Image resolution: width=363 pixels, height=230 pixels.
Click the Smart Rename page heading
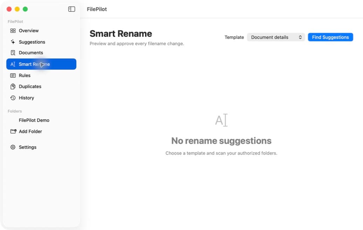[x=121, y=34]
